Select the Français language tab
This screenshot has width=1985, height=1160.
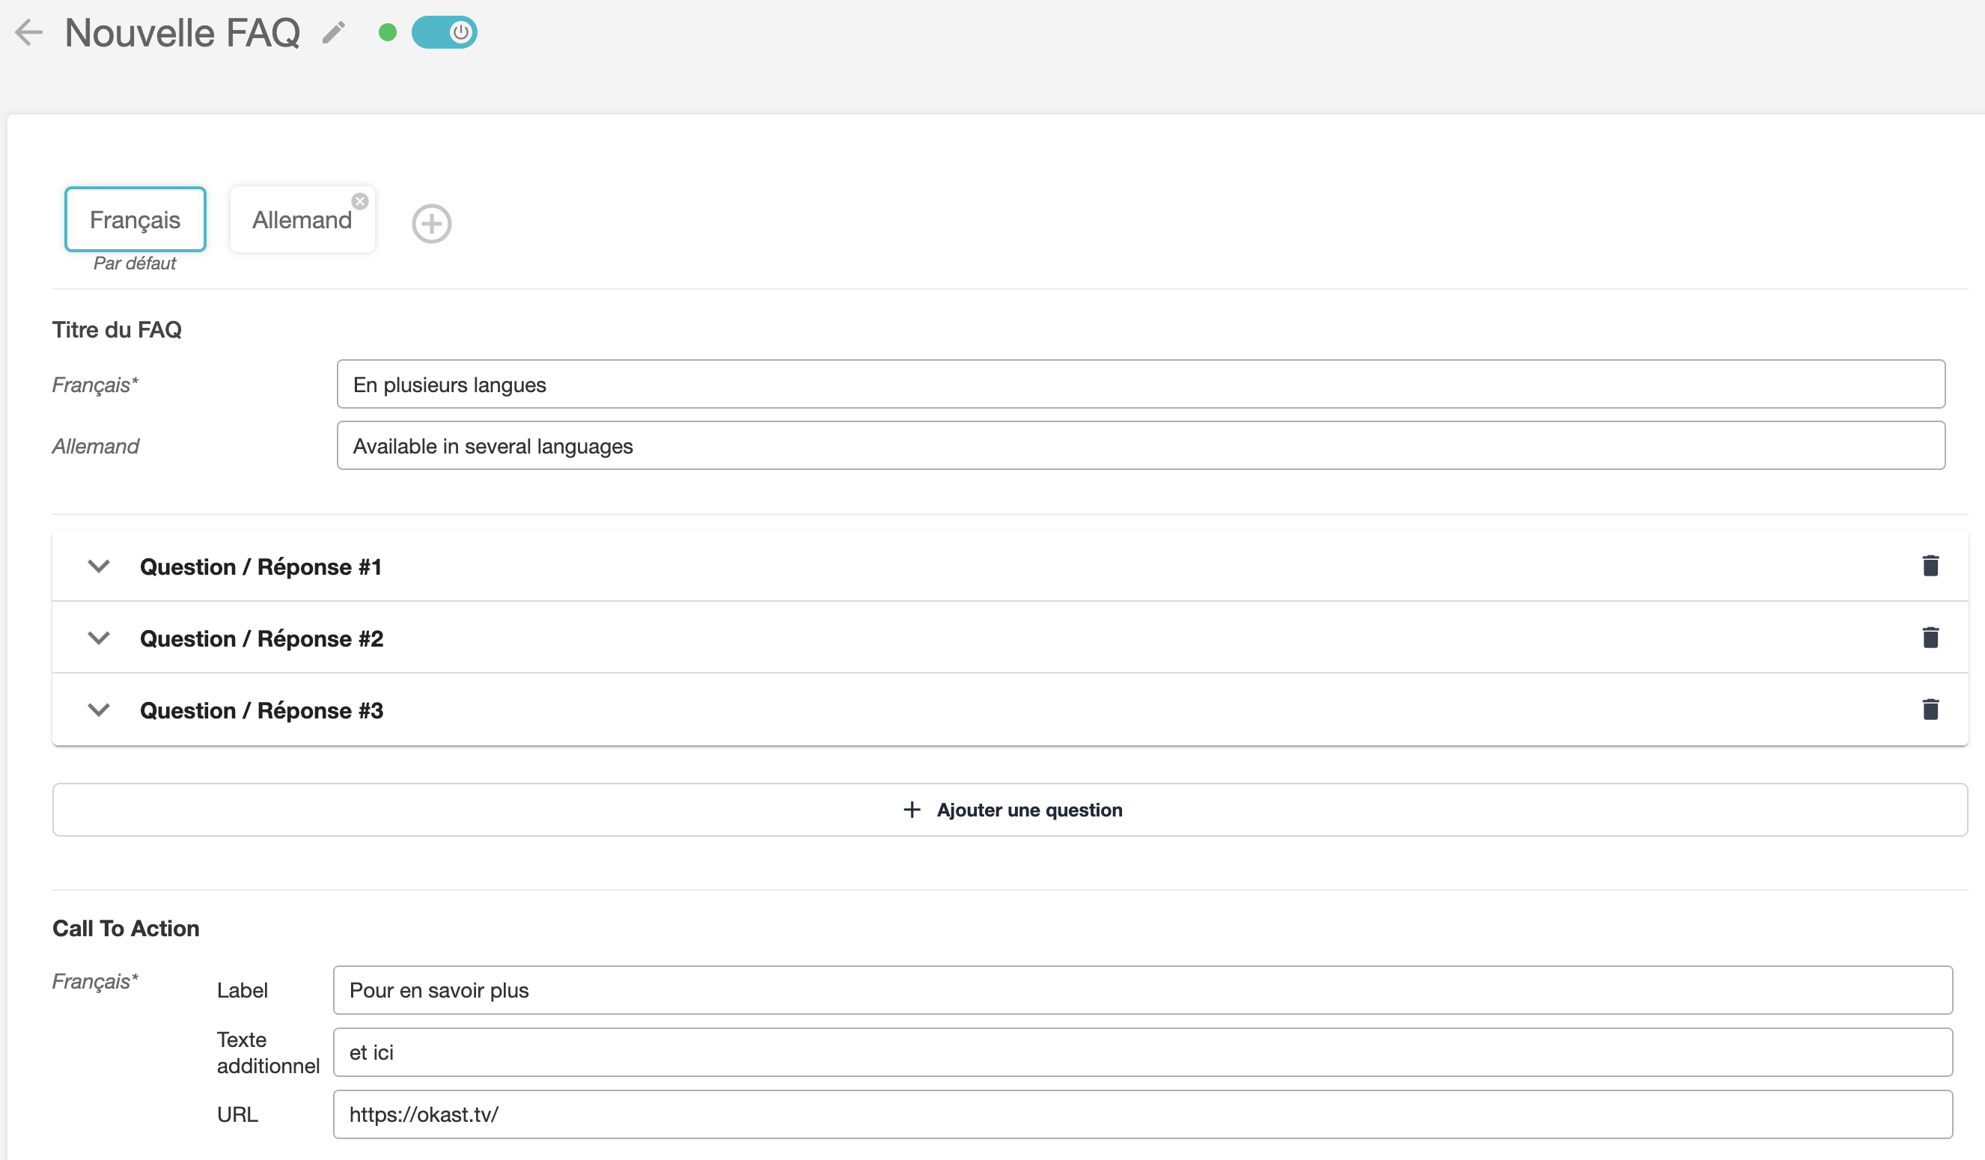(135, 220)
